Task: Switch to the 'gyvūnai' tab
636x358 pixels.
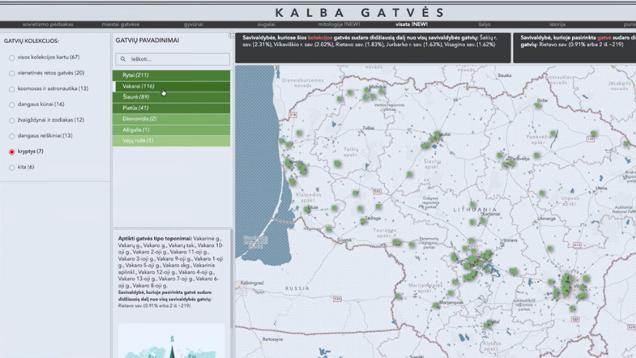Action: [x=193, y=25]
